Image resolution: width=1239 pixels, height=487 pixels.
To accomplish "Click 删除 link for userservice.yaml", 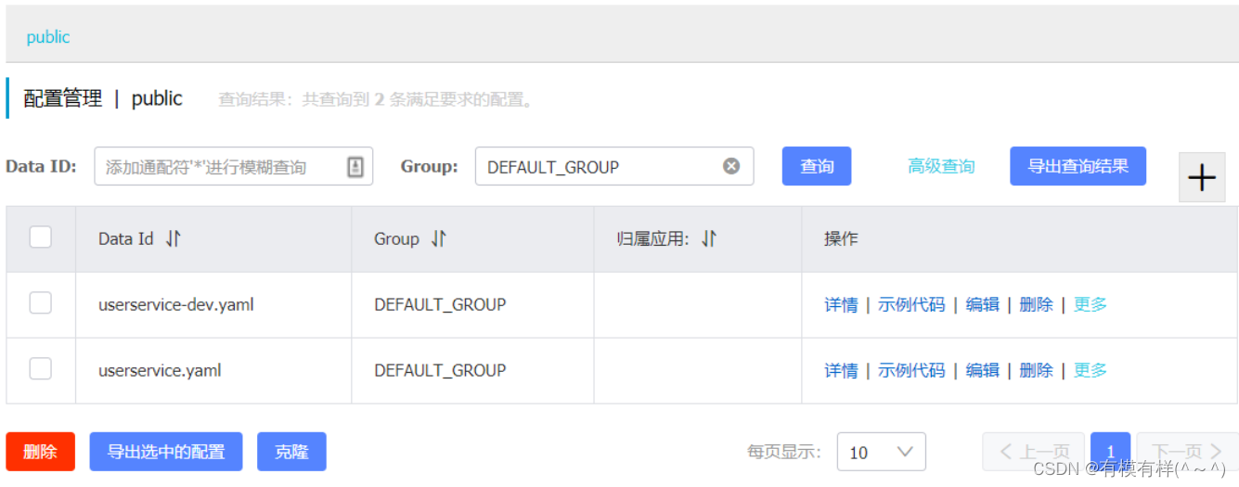I will tap(1036, 370).
